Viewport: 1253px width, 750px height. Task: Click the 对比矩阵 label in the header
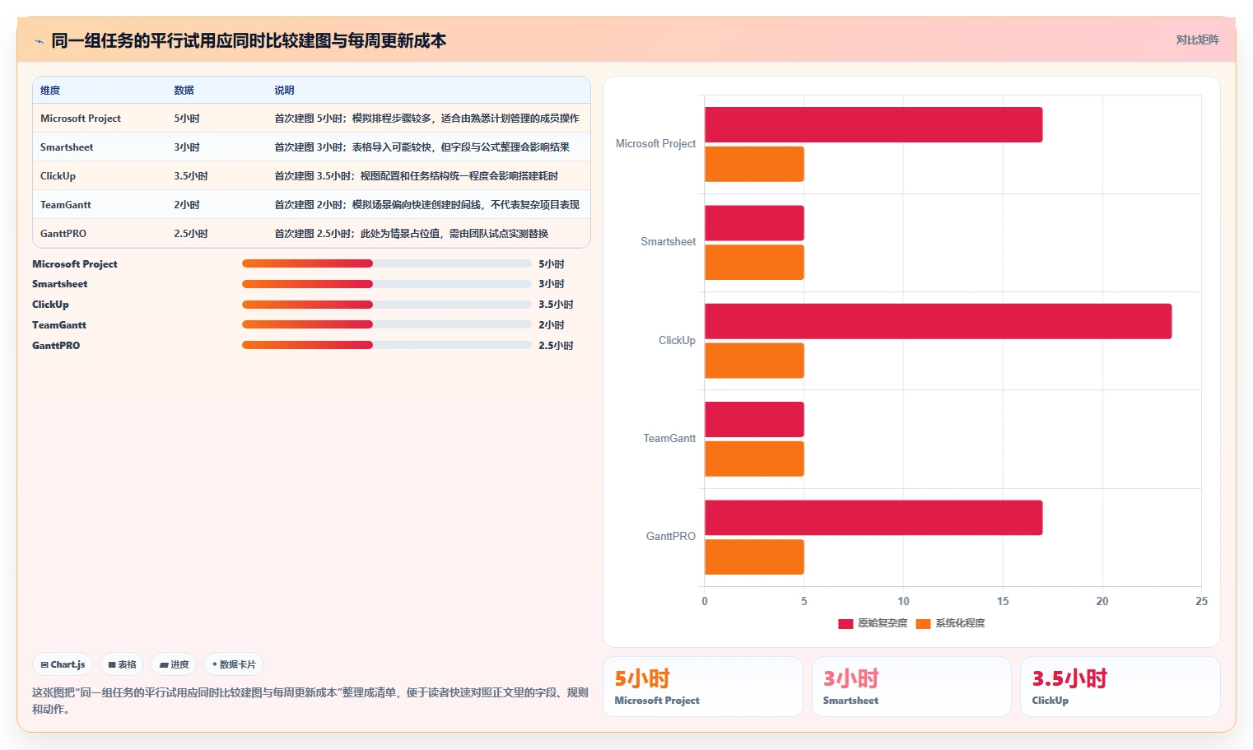[1197, 40]
